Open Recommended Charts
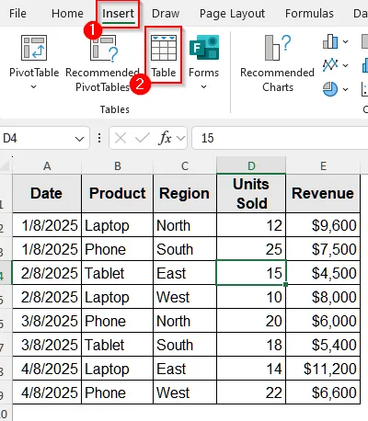This screenshot has width=368, height=421. coord(277,63)
